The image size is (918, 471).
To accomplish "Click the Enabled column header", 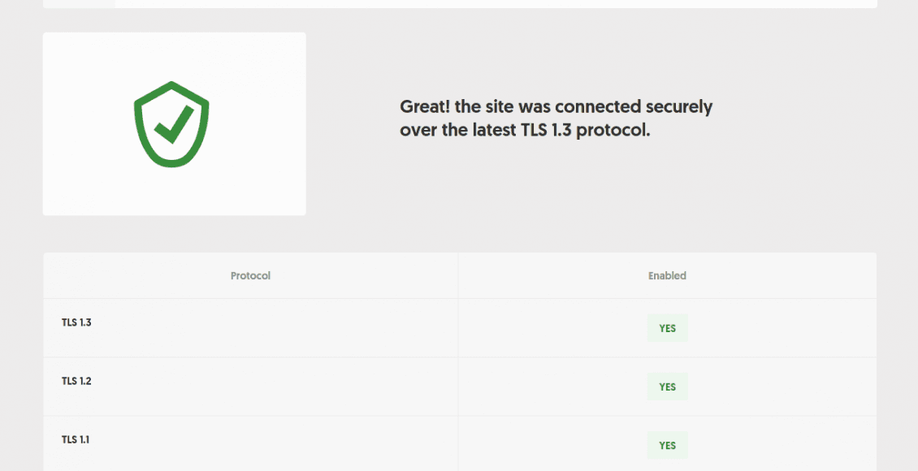I will point(667,275).
